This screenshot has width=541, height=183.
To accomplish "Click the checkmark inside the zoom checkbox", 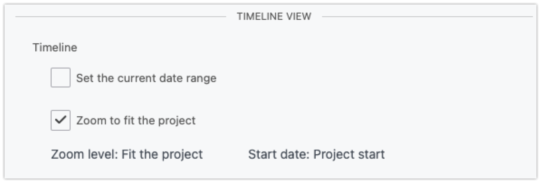I will pyautogui.click(x=61, y=120).
